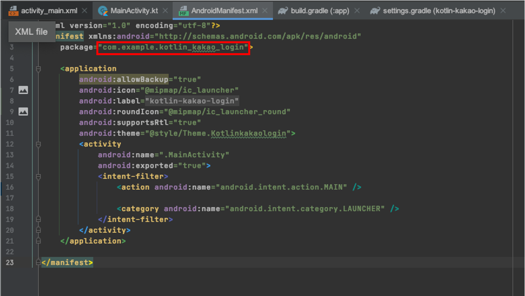The width and height of the screenshot is (525, 296).
Task: Click the opening <application tag
Action: tap(88, 69)
